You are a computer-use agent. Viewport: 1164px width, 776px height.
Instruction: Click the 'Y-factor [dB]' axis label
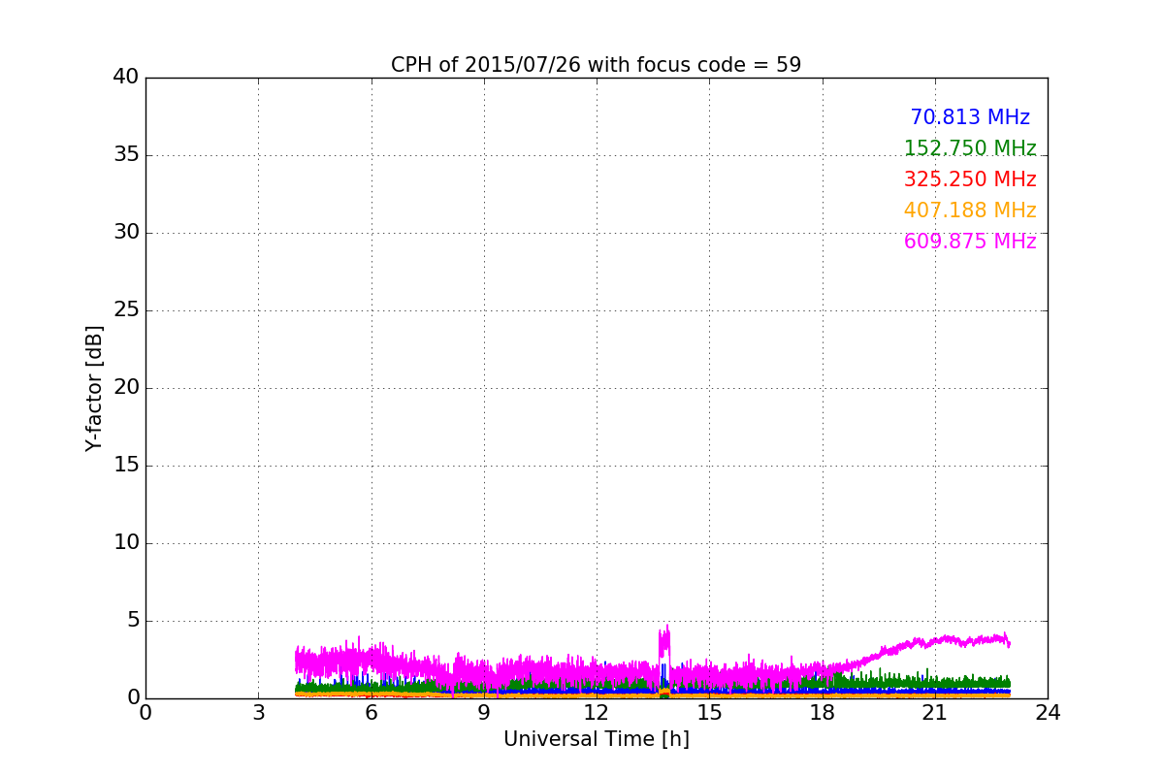point(94,388)
